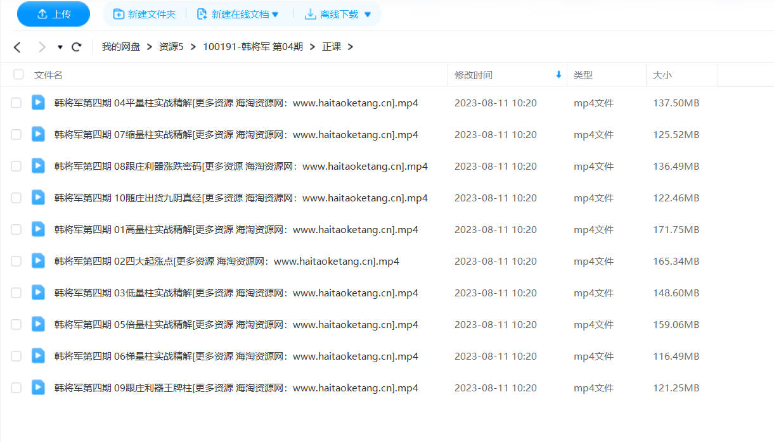Check the box for 09跟庄利器王牌柱
774x442 pixels.
point(16,388)
